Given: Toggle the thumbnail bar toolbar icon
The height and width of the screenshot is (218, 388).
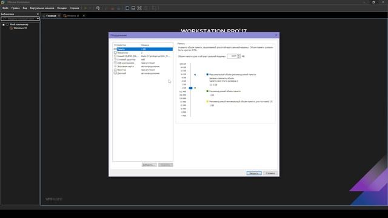Looking at the screenshot, I should coord(133,8).
